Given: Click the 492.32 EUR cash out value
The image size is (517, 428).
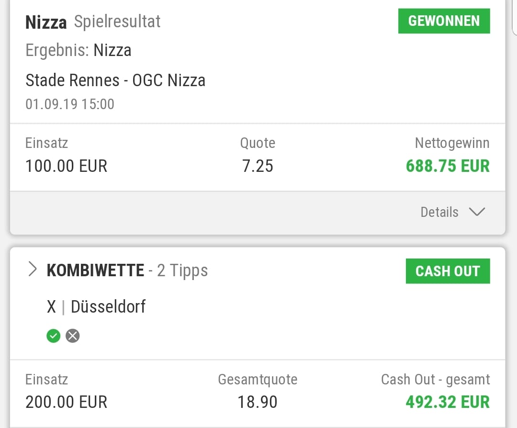Looking at the screenshot, I should 448,402.
